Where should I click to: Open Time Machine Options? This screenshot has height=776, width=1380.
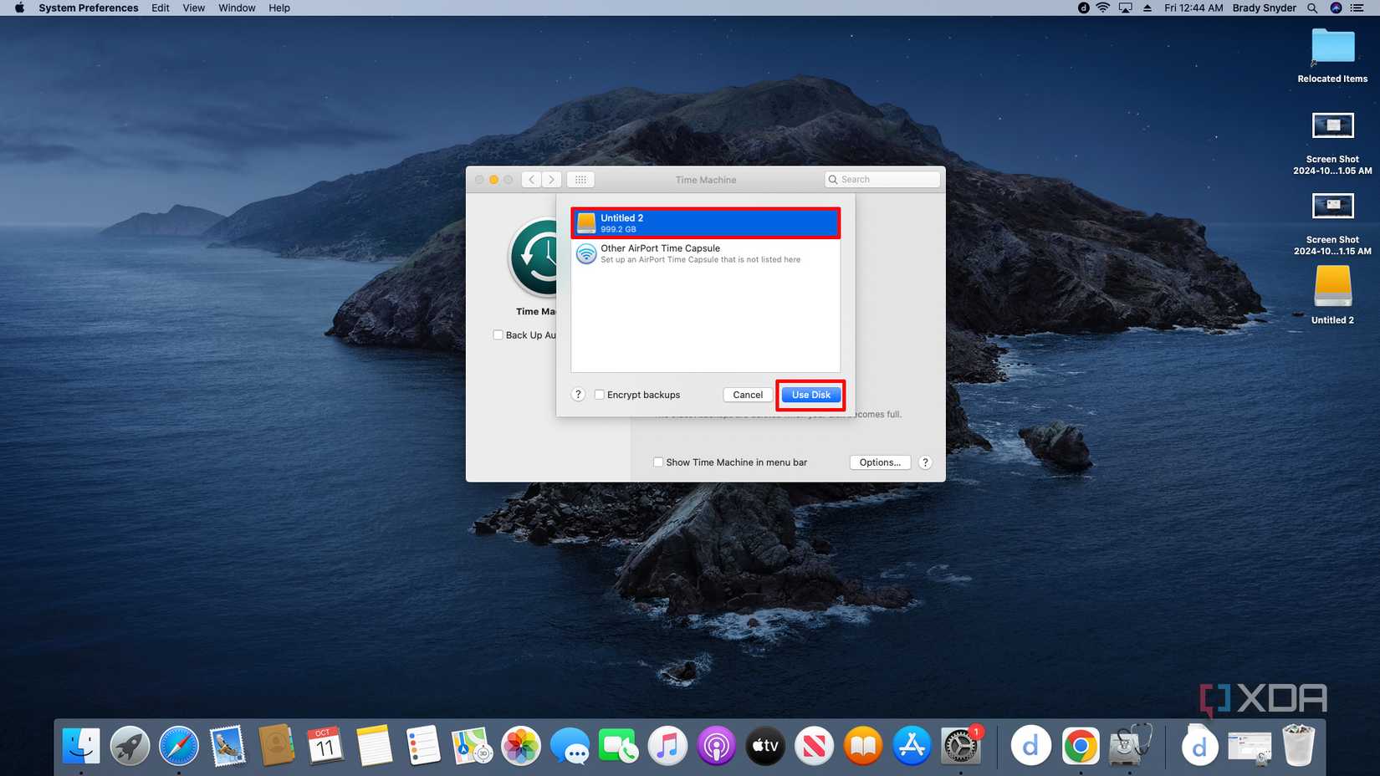click(880, 462)
